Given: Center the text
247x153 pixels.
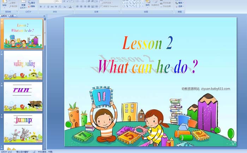Looking at the screenshot, I should coord(81,7).
